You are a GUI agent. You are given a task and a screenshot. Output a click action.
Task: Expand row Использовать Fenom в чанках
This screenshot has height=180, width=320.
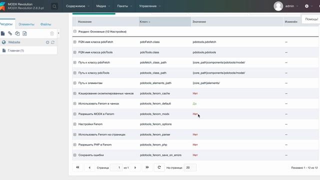[74, 103]
